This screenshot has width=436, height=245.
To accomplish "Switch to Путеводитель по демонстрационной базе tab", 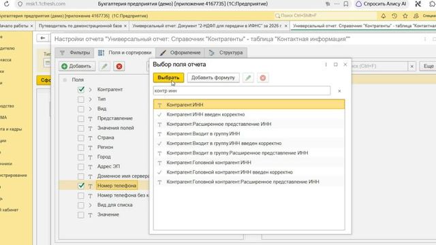I will (x=80, y=26).
